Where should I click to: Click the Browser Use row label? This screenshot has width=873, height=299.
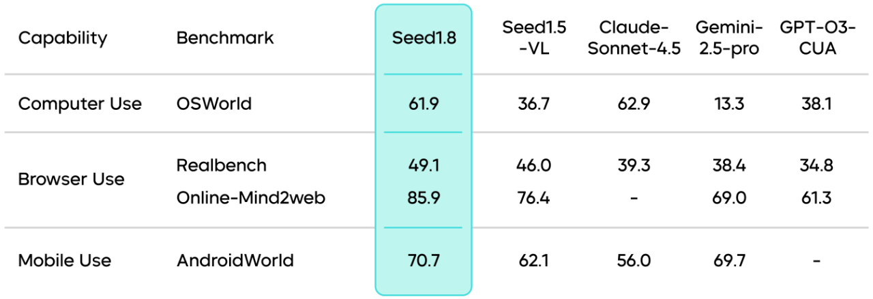[x=72, y=180]
